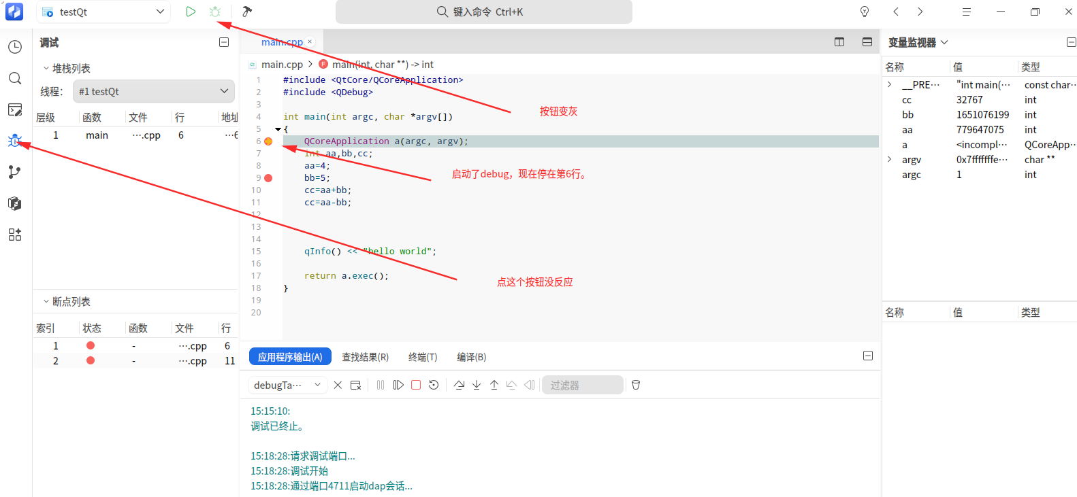Expand the __PRE variable row

[x=889, y=84]
